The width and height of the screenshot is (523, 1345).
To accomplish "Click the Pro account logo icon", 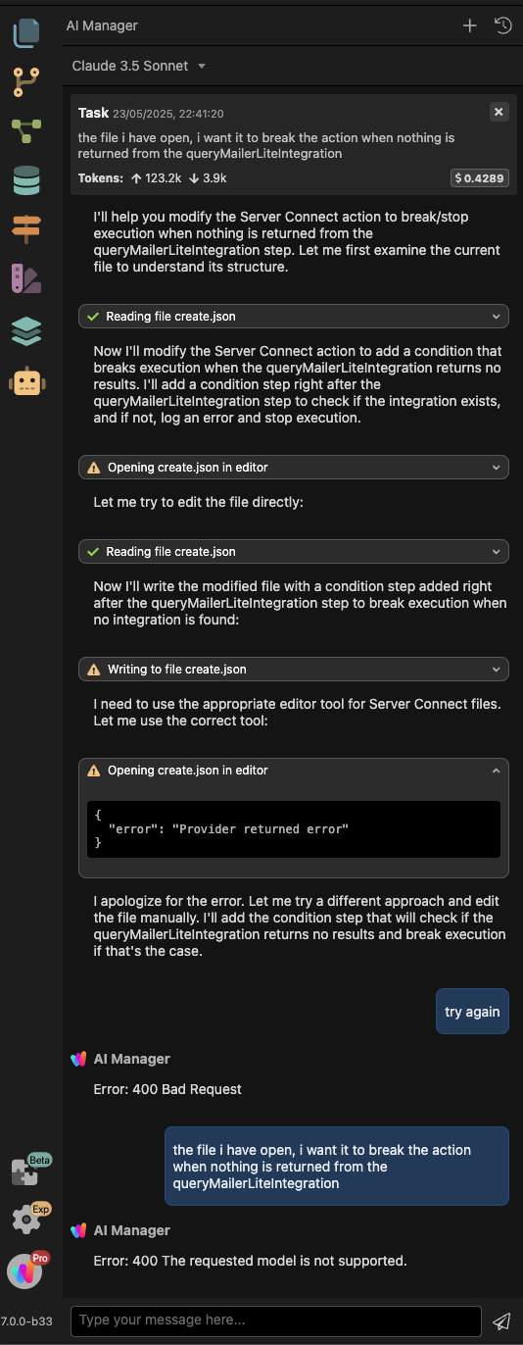I will (26, 1271).
